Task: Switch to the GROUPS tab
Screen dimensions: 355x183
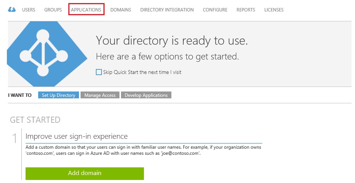Action: coord(53,10)
